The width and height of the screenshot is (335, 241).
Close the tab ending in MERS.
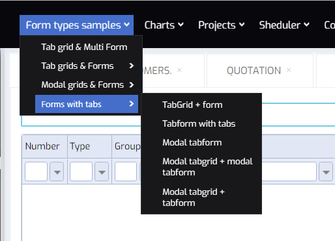(x=179, y=70)
